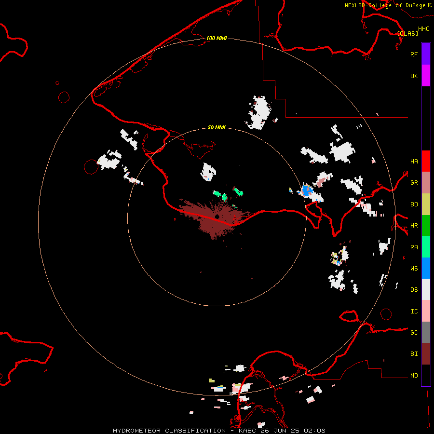Click the GR legend label
434x434 pixels.
pos(414,183)
